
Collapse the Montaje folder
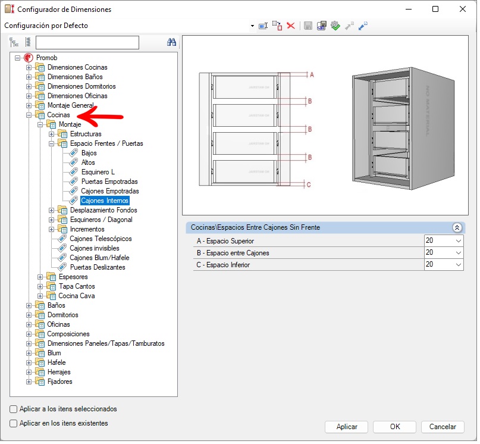pyautogui.click(x=40, y=125)
